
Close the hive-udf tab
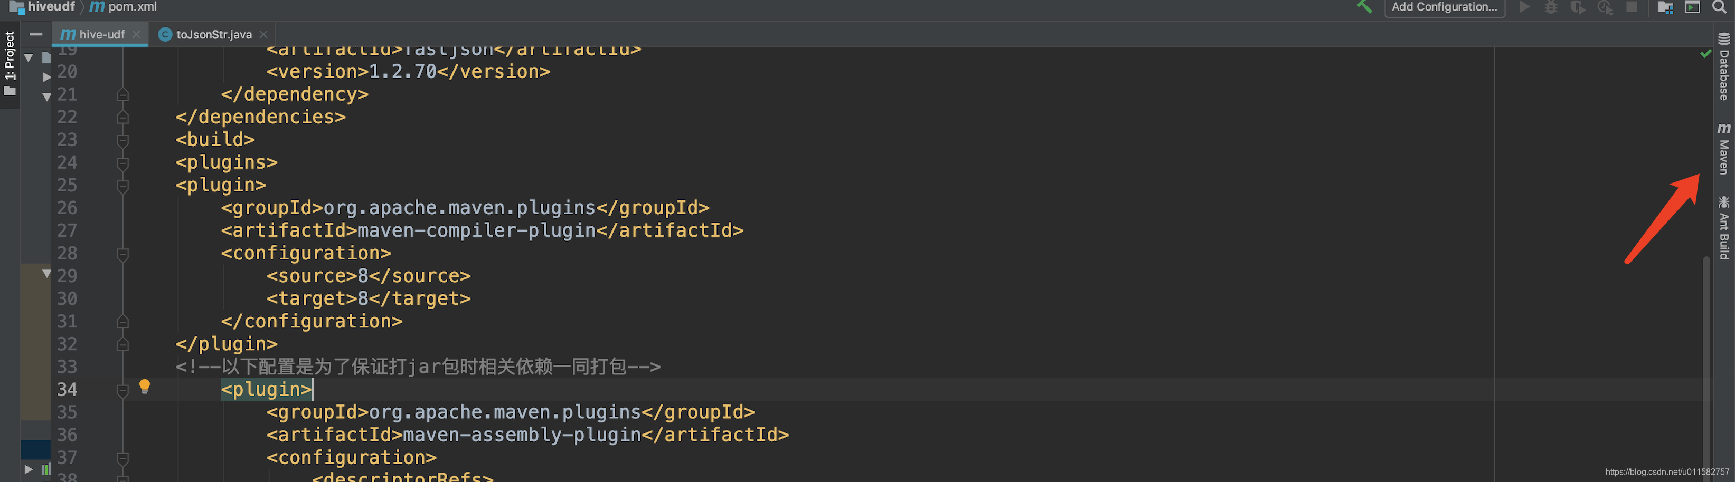(x=137, y=34)
